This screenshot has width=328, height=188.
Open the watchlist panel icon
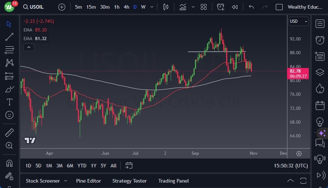point(320,24)
